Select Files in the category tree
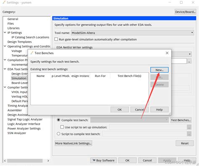The height and width of the screenshot is (166, 199). pos(10,23)
